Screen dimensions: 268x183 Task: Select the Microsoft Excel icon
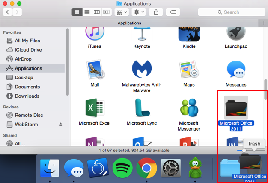(95, 107)
